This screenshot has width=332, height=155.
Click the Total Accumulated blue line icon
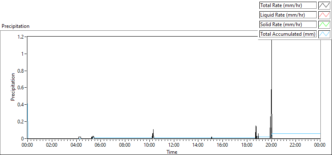pos(324,34)
